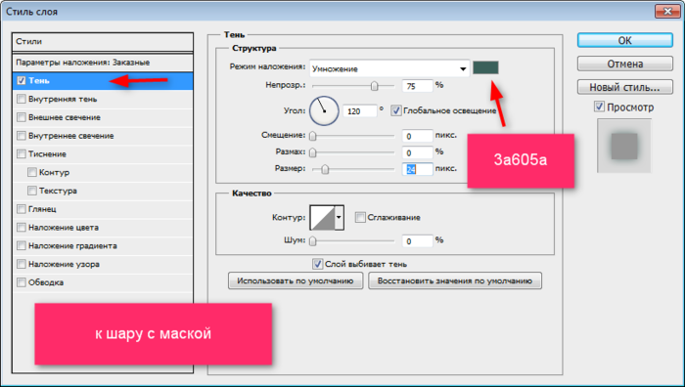Click the Смещение slider handle
This screenshot has width=685, height=387.
click(x=313, y=136)
